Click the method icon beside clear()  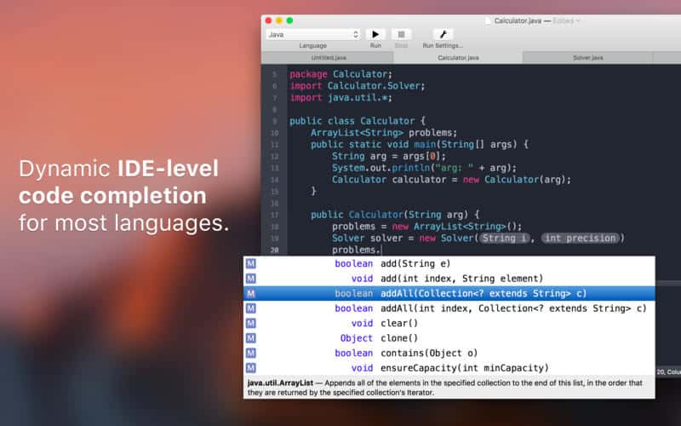click(x=251, y=323)
